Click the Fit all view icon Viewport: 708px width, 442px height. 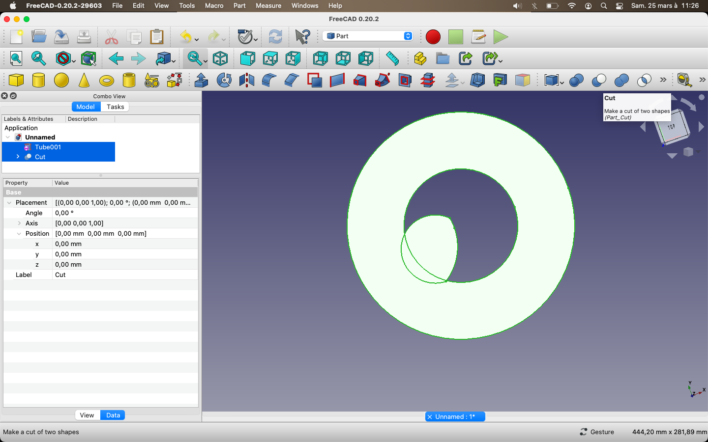(16, 58)
